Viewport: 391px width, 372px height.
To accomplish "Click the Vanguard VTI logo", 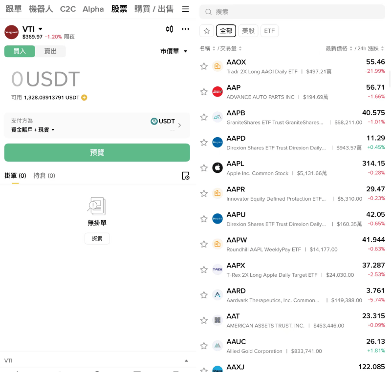I will pyautogui.click(x=11, y=32).
